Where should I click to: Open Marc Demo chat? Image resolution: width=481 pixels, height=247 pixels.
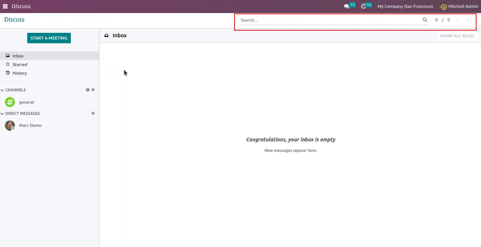click(x=50, y=125)
